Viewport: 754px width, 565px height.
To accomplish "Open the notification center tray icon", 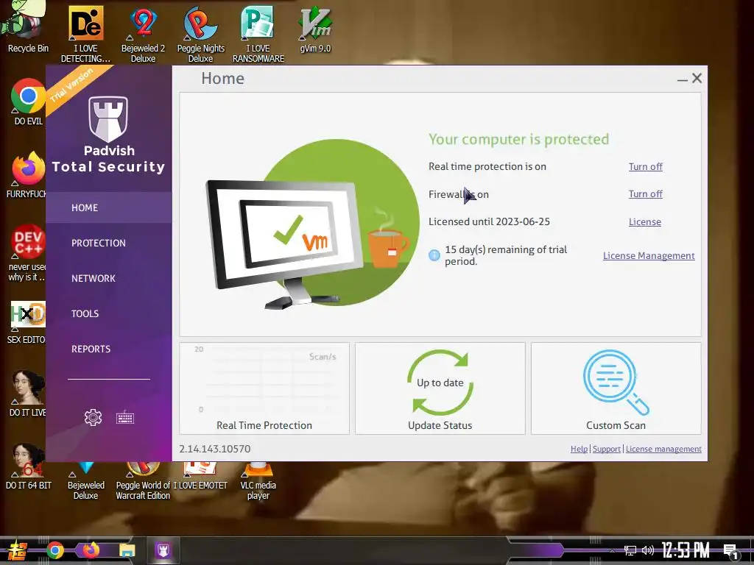I will [x=731, y=551].
